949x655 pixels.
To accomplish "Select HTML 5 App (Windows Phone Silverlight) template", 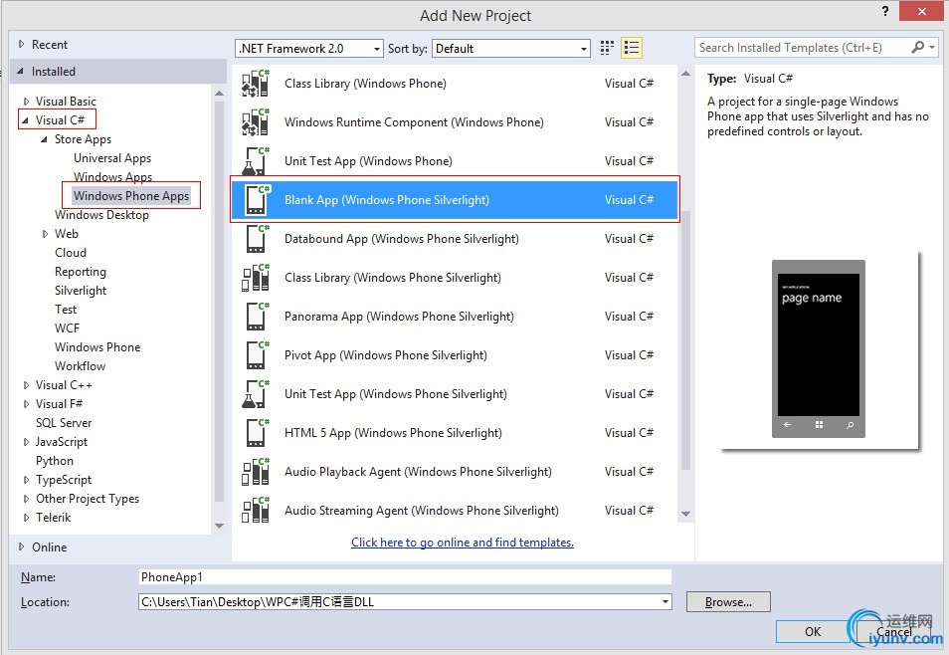I will (455, 433).
